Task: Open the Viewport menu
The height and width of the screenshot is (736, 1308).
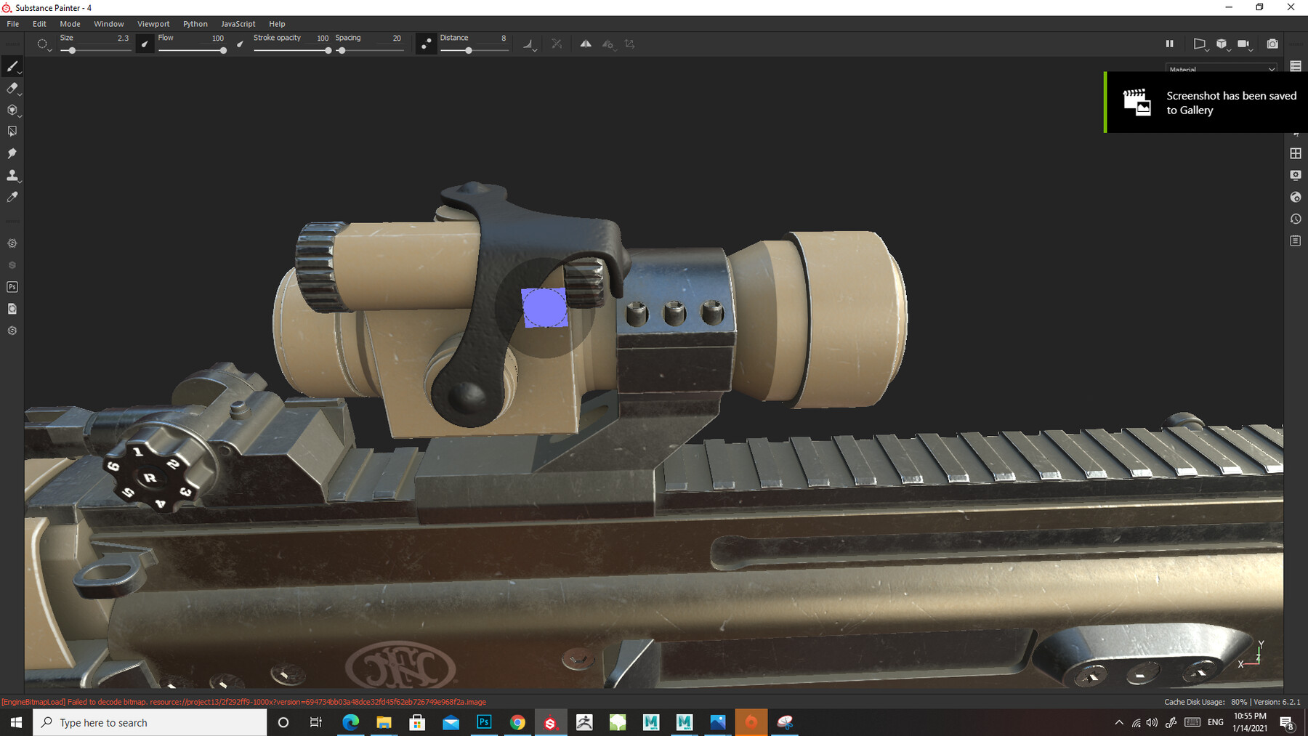Action: click(153, 23)
